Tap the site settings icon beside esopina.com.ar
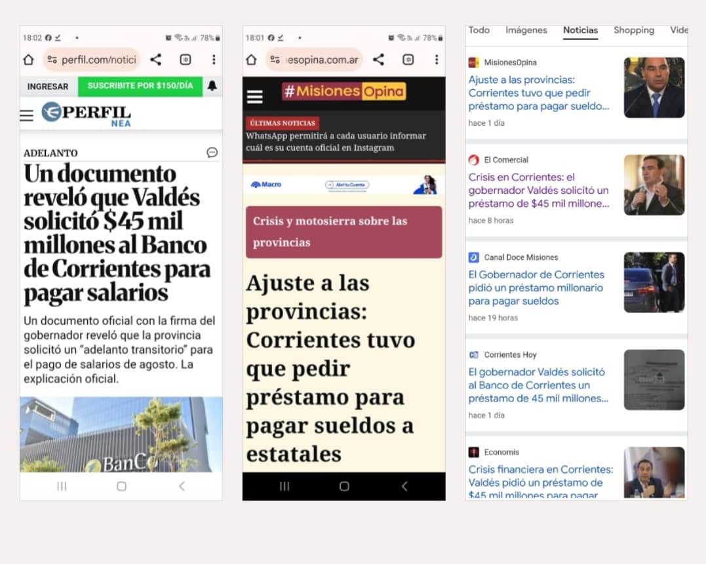Viewport: 706px width, 564px height. click(275, 60)
